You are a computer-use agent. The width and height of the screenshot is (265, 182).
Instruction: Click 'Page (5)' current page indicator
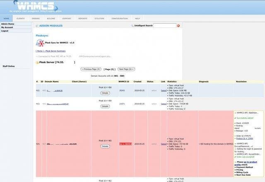(109, 69)
